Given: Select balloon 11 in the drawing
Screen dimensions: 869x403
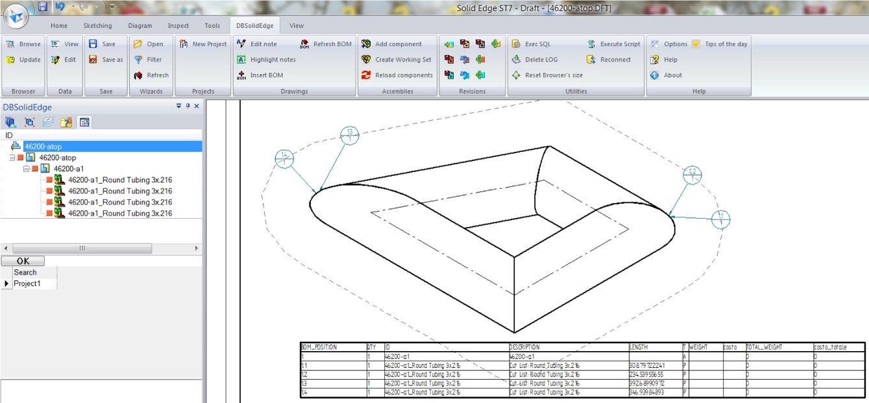Looking at the screenshot, I should point(720,219).
